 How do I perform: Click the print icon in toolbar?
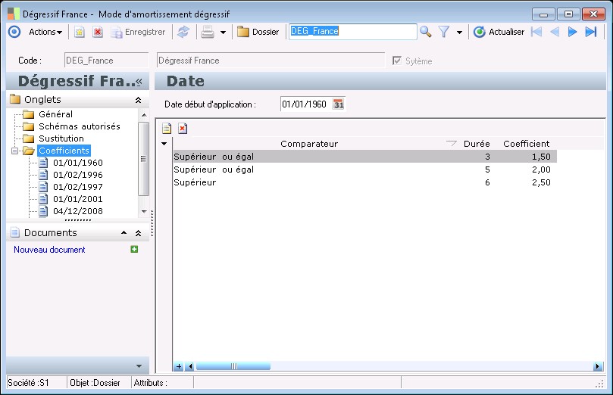click(x=207, y=32)
